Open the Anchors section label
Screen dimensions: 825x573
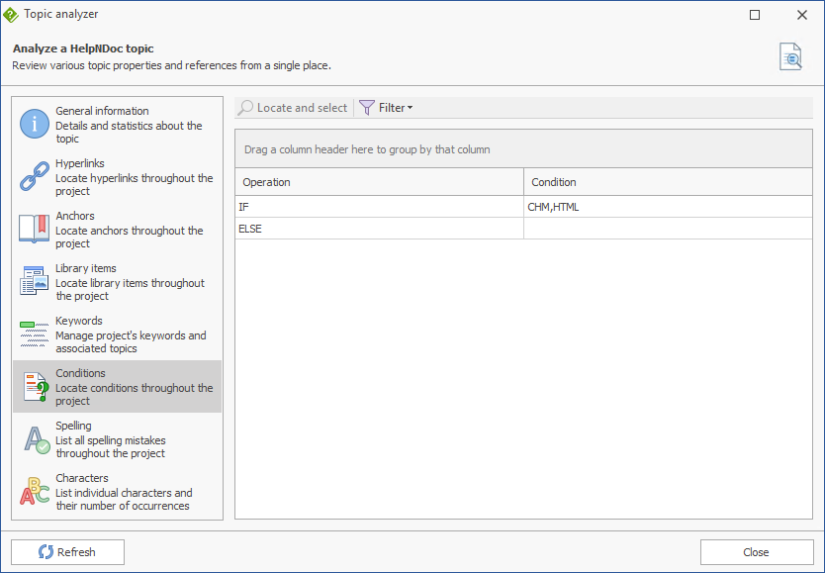point(75,216)
